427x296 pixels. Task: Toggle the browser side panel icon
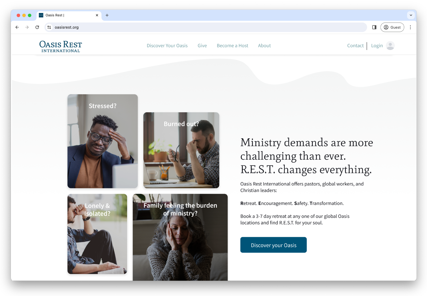[x=374, y=27]
